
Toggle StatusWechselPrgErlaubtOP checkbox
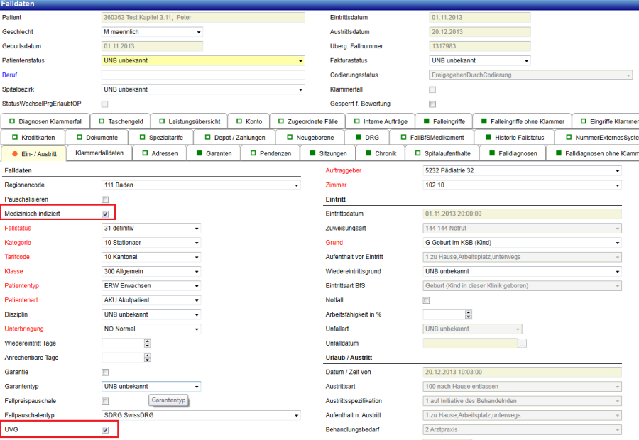105,104
